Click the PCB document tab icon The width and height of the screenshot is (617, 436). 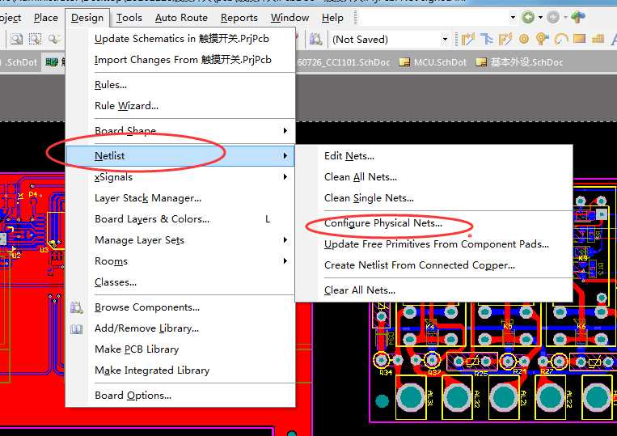pos(52,62)
